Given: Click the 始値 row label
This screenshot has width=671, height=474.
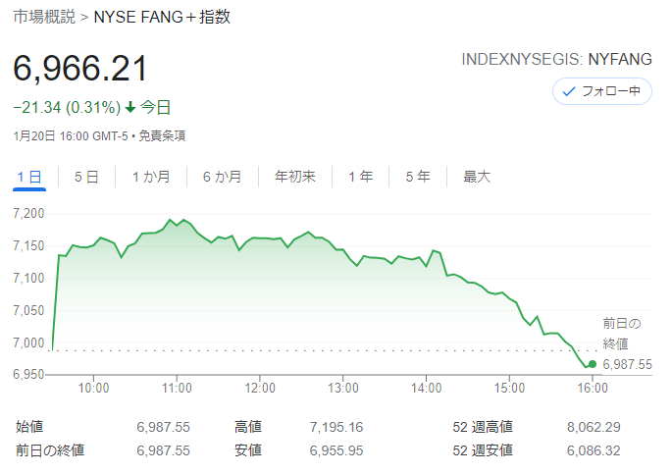Looking at the screenshot, I should click(29, 427).
